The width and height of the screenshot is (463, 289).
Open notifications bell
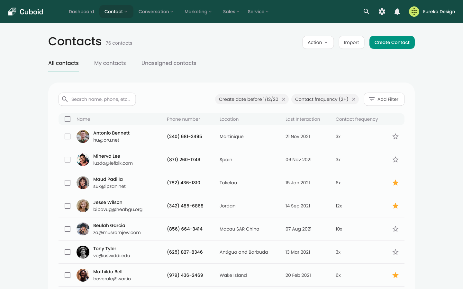[397, 12]
